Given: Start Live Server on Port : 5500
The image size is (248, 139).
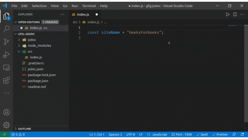Looking at the screenshot, I should click(x=182, y=134).
